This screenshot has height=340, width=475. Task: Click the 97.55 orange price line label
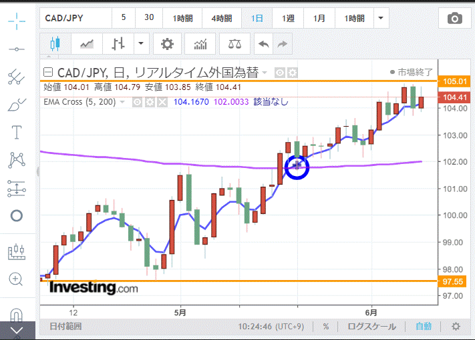pyautogui.click(x=452, y=282)
